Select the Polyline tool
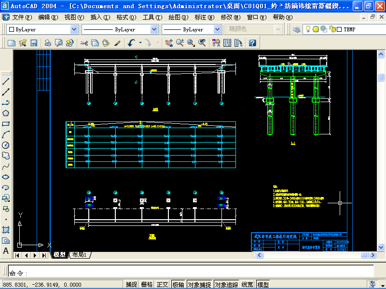Screen dimensions: 386x289 pos(6,103)
